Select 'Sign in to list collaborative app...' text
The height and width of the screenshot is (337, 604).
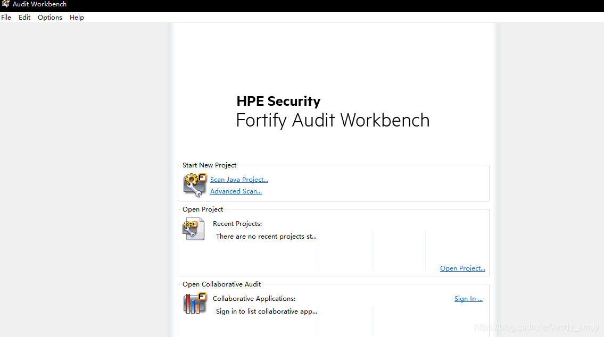267,311
